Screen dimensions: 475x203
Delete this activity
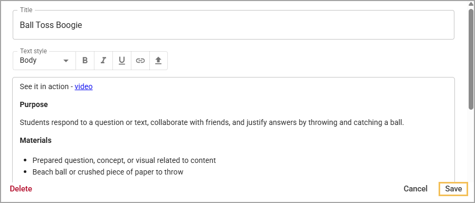click(x=21, y=189)
